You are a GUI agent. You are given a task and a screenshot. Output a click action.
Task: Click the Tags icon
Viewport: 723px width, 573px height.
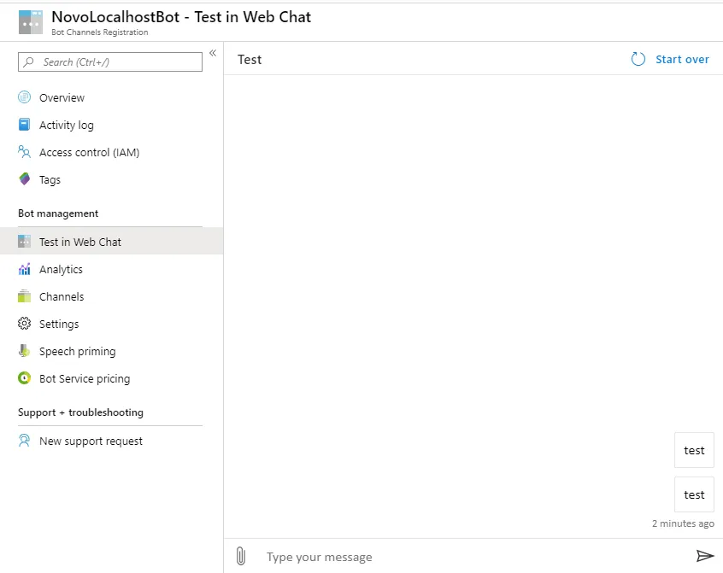(x=24, y=179)
